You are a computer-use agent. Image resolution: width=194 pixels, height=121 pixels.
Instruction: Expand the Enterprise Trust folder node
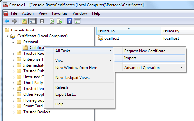(x=13, y=60)
